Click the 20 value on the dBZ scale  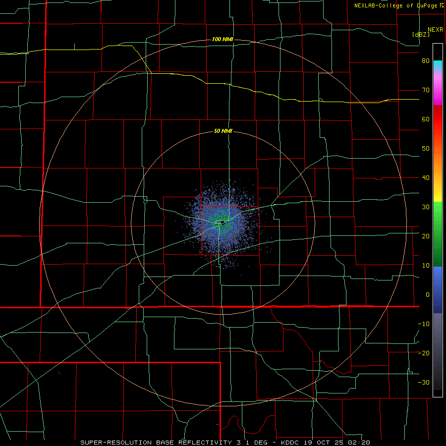pos(426,236)
